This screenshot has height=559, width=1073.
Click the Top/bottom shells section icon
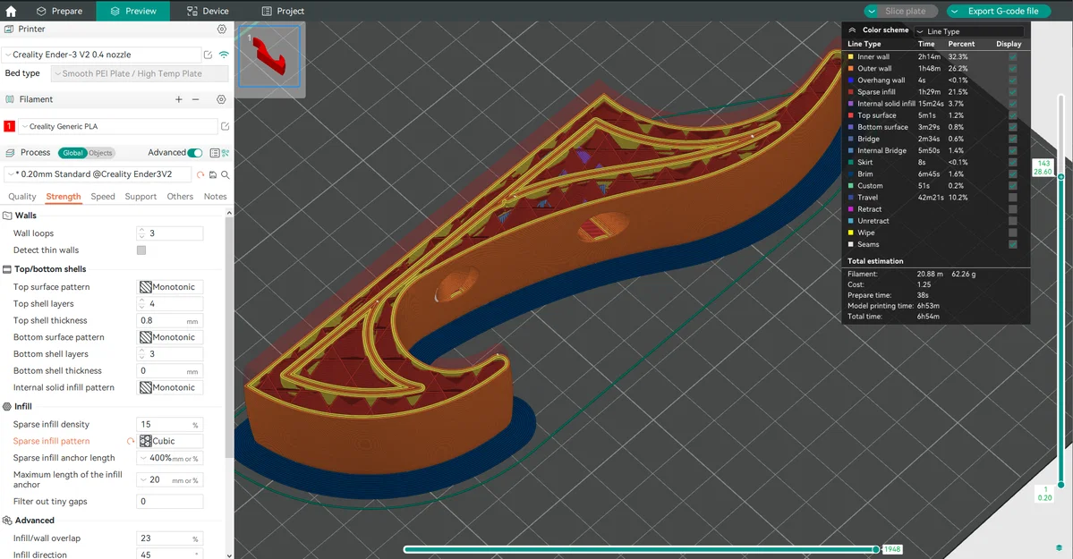click(7, 269)
